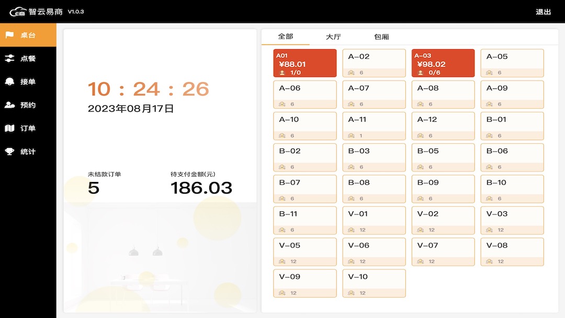Click the pending amount 186.03
Image resolution: width=565 pixels, height=318 pixels.
coord(201,188)
